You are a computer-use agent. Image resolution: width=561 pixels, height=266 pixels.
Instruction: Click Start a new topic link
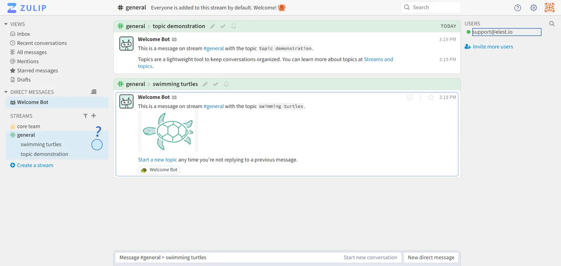click(x=157, y=160)
